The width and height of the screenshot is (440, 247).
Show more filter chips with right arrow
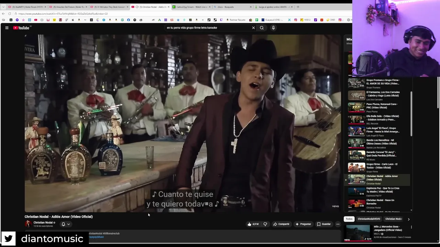[408, 219]
